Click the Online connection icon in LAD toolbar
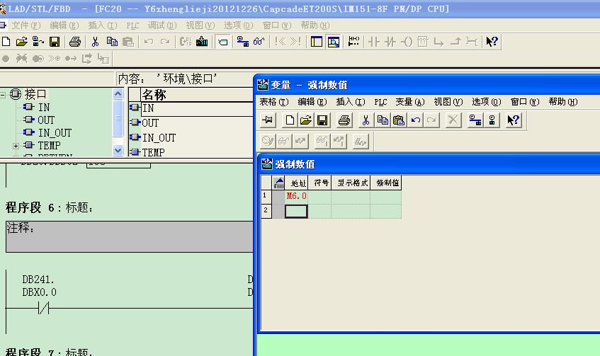The height and width of the screenshot is (356, 600). point(242,42)
